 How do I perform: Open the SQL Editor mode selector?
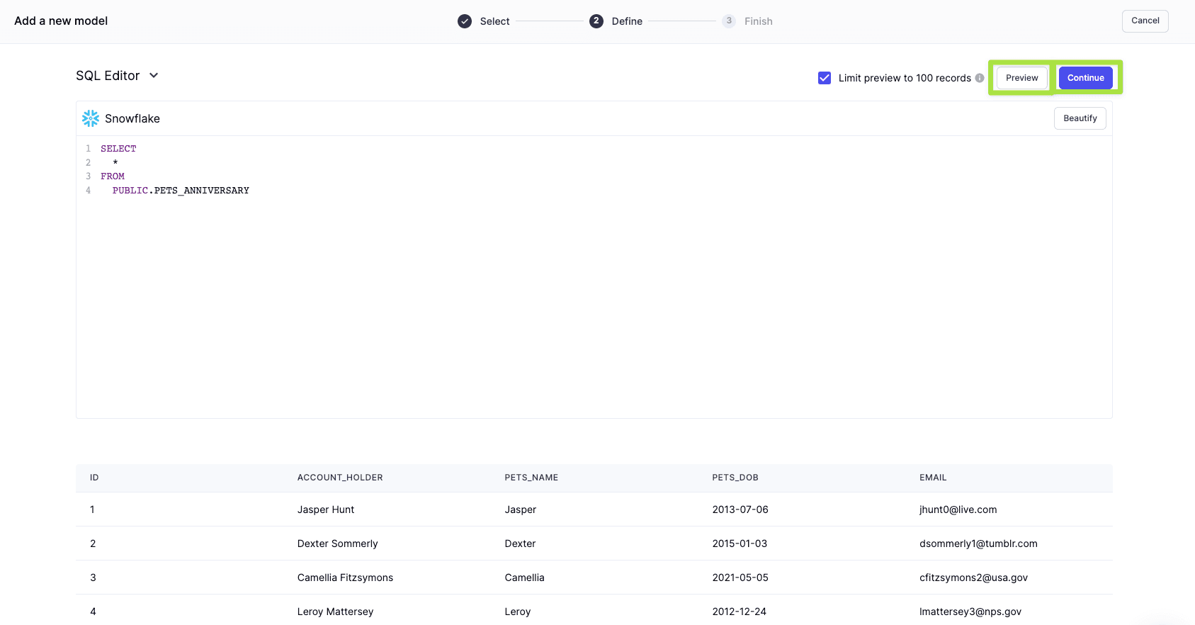coord(108,76)
